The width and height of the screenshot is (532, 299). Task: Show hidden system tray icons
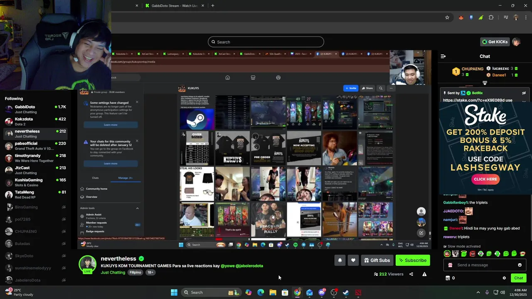(x=478, y=292)
